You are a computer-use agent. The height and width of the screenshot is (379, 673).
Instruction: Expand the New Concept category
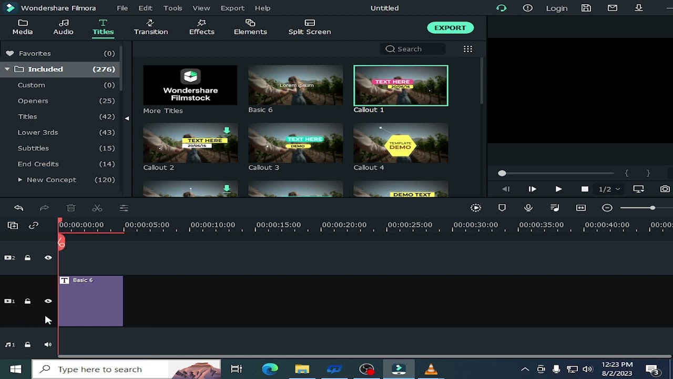coord(20,179)
